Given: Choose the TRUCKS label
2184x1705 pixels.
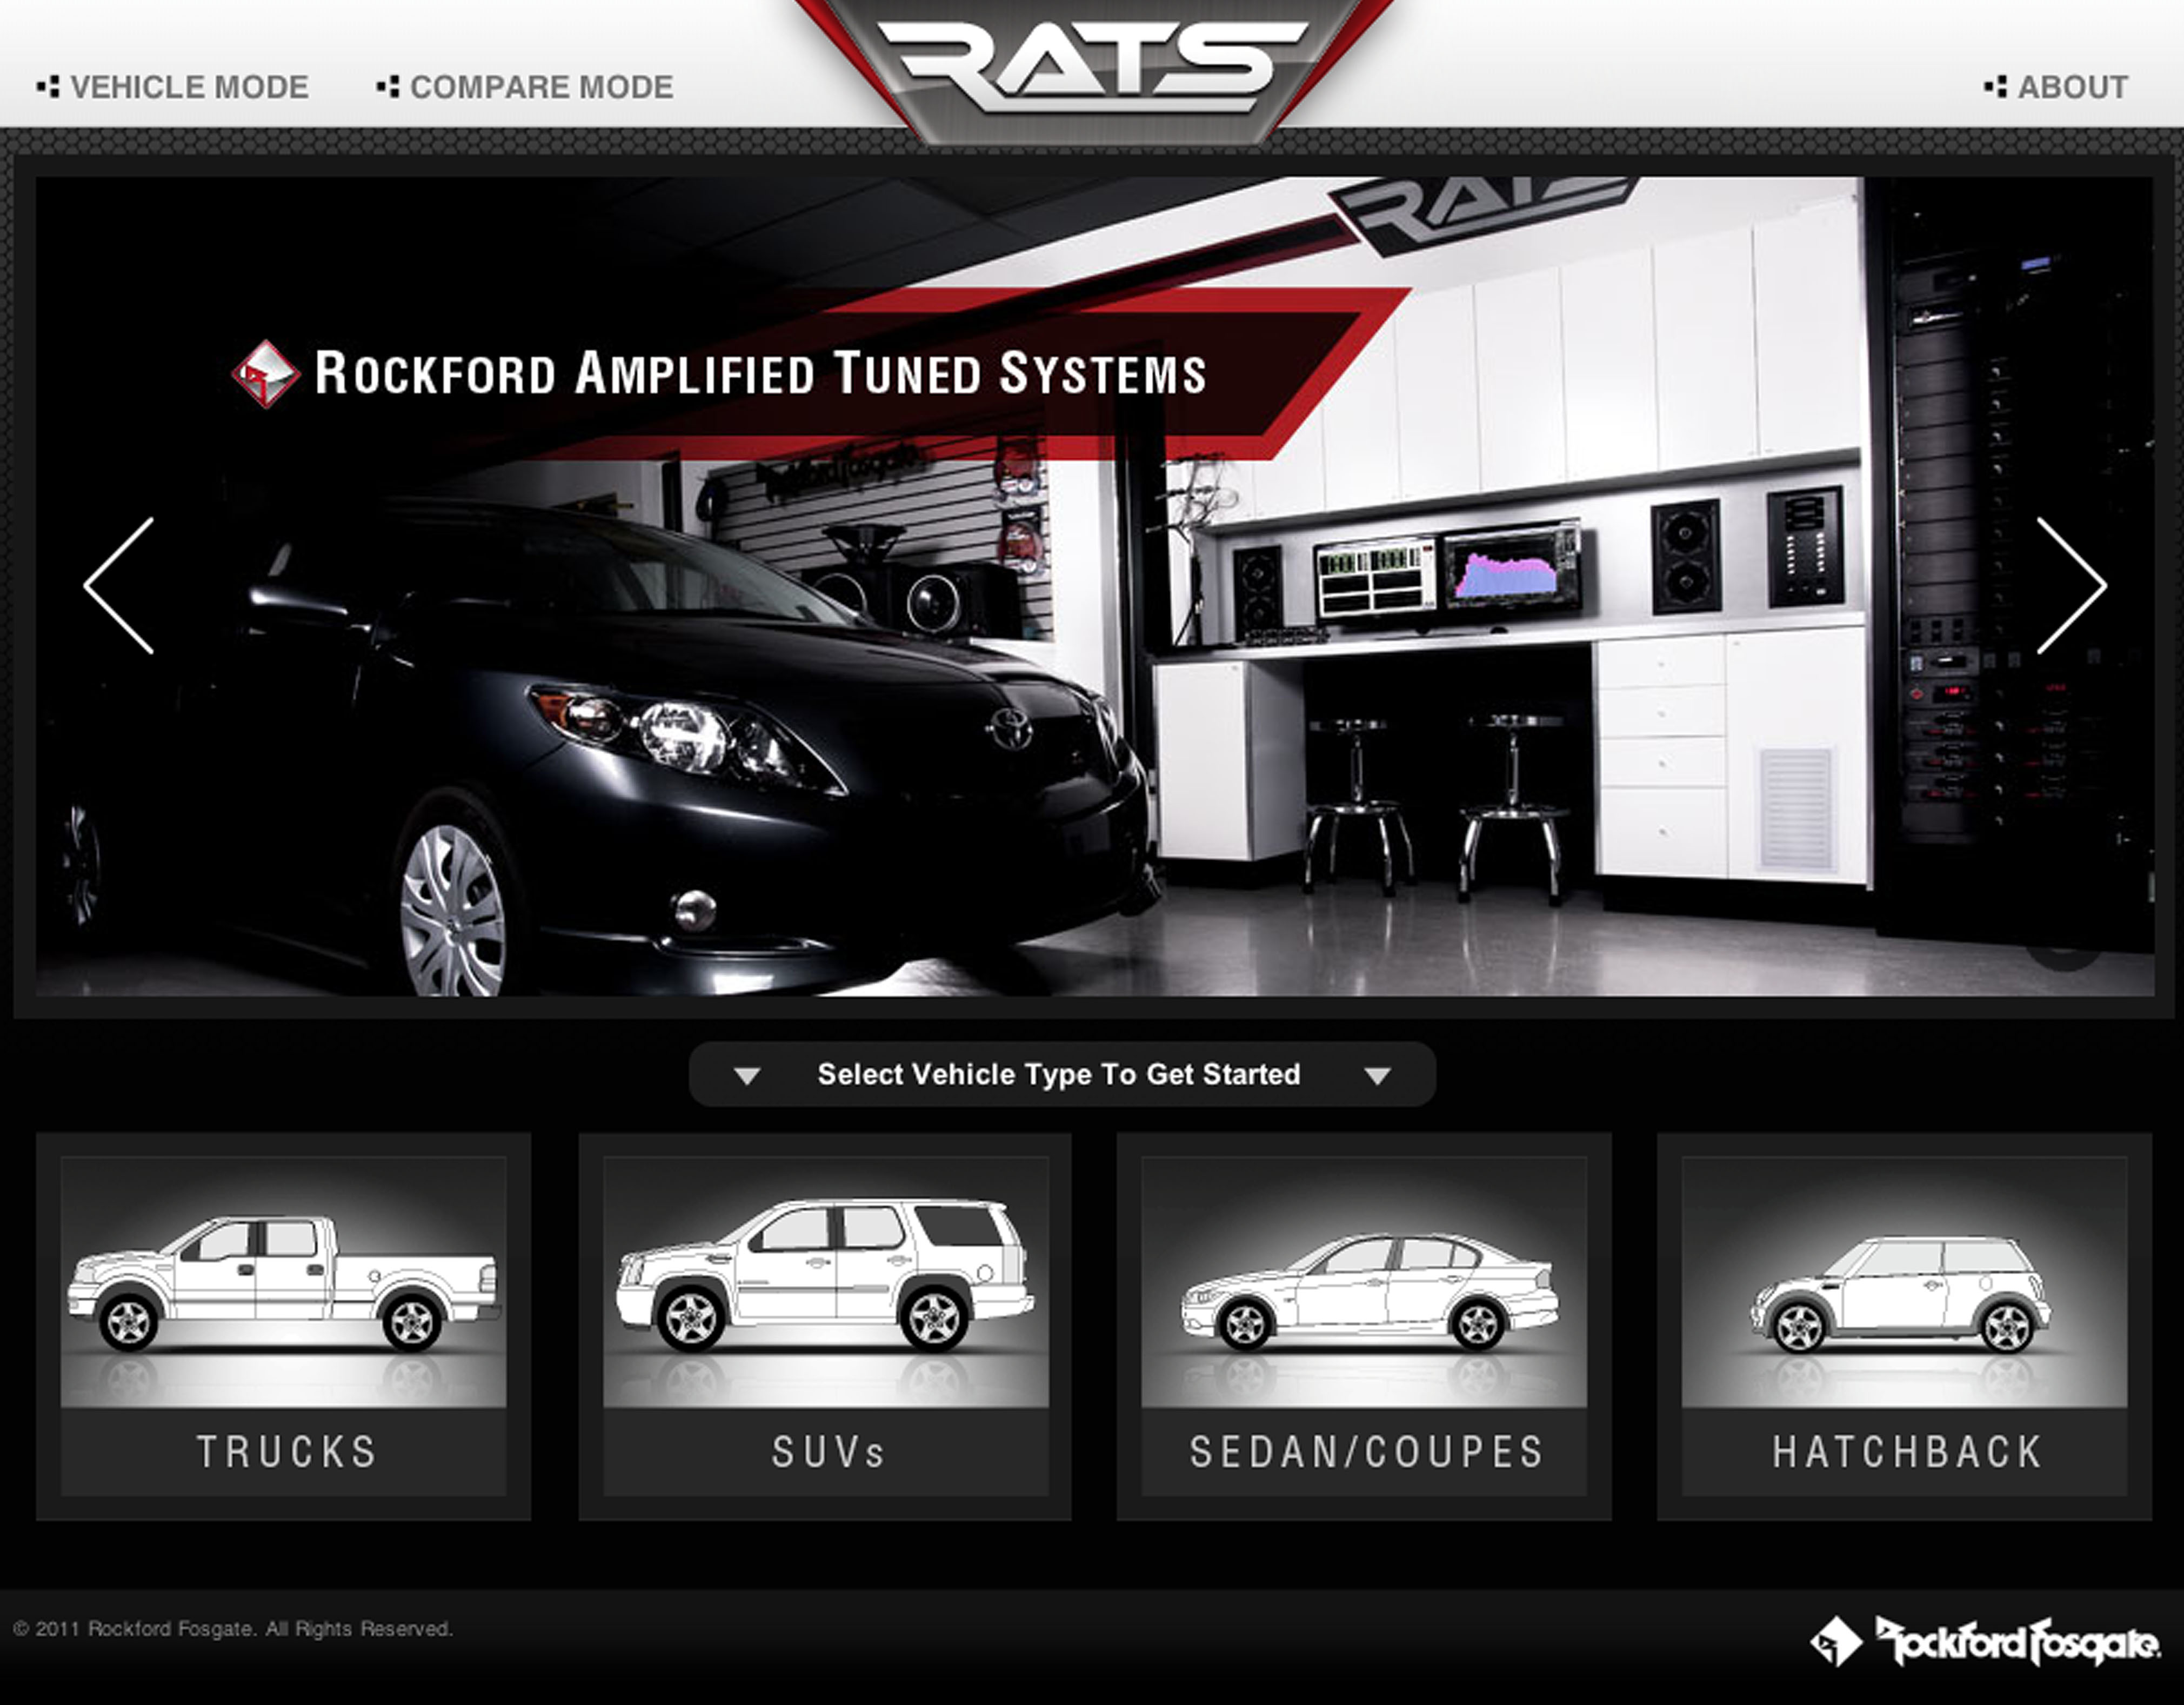Looking at the screenshot, I should (x=287, y=1452).
